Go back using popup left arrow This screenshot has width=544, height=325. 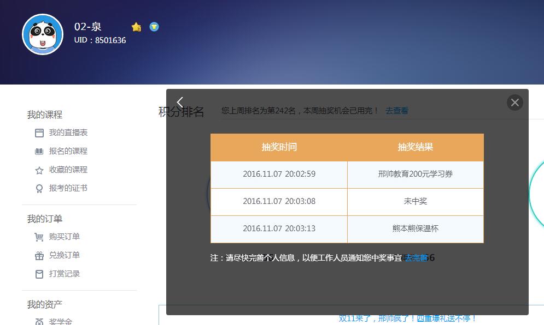point(180,103)
